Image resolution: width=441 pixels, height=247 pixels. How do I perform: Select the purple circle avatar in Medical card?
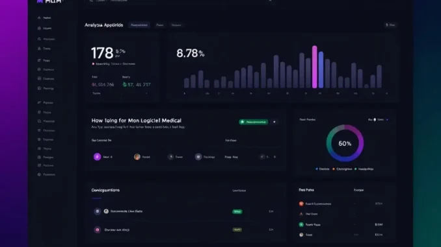pyautogui.click(x=97, y=157)
